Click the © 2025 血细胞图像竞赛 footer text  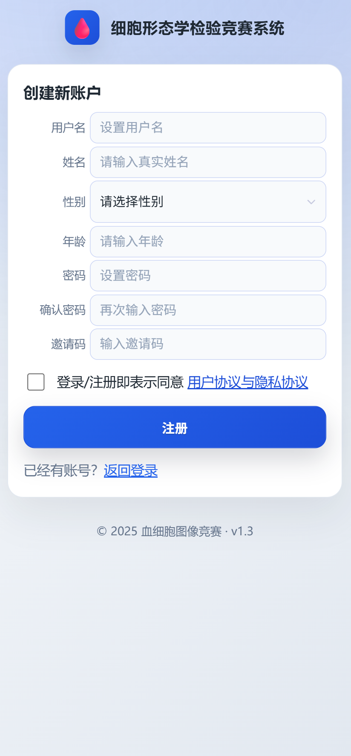coord(175,531)
